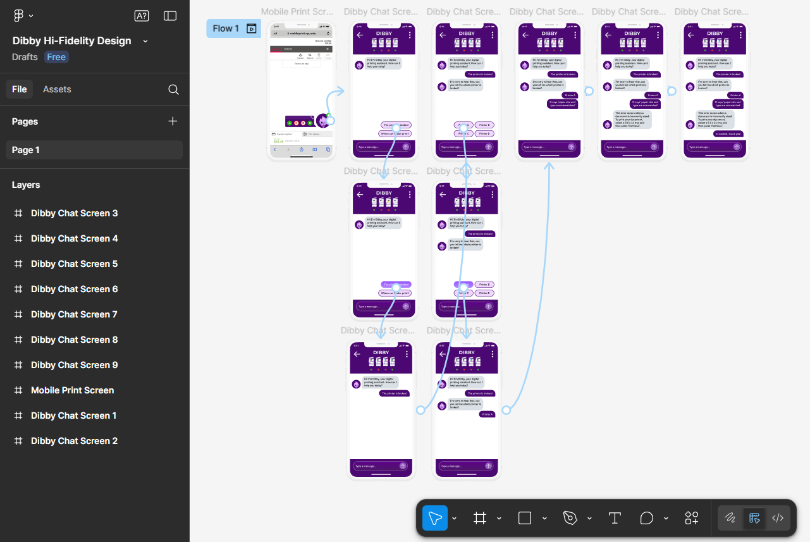Click the search icon in sidebar

pyautogui.click(x=173, y=90)
